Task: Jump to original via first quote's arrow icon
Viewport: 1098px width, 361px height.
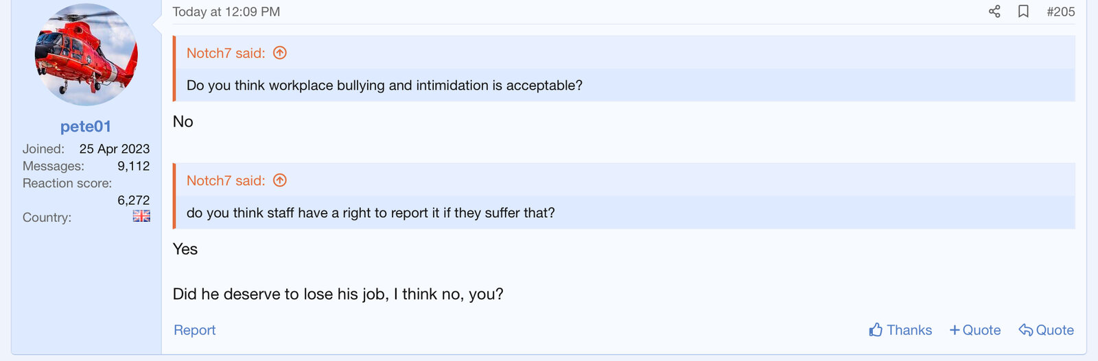Action: click(x=280, y=53)
